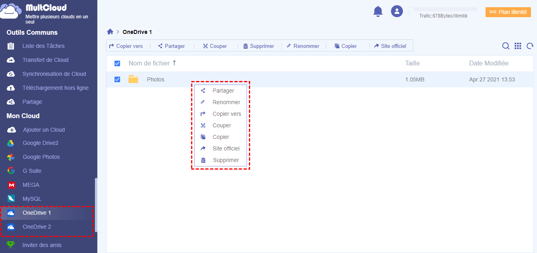Click Copier in toolbar

coord(345,46)
